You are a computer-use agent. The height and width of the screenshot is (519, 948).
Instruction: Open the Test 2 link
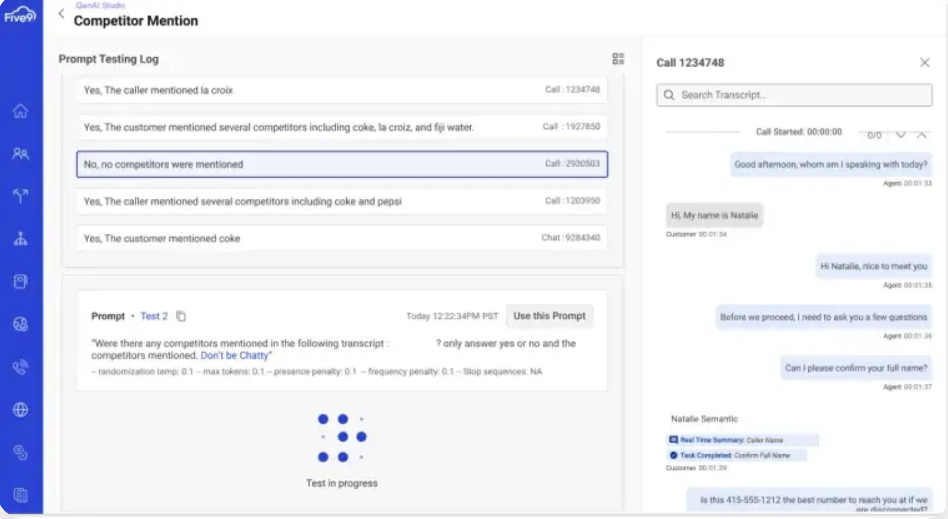(154, 316)
